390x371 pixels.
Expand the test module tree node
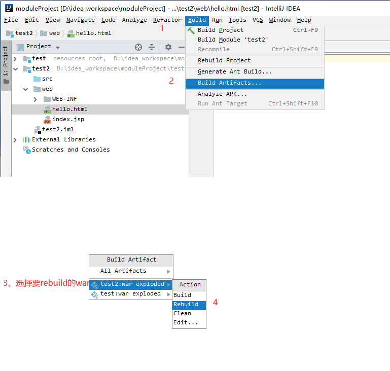[15, 59]
